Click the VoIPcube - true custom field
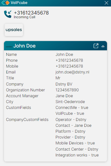This screenshot has width=111, height=166. (70, 114)
